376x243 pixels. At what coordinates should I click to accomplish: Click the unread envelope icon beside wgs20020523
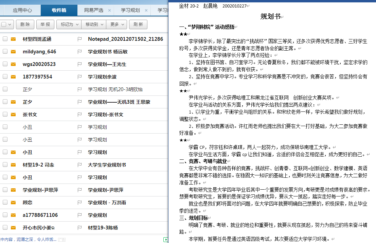(13, 64)
